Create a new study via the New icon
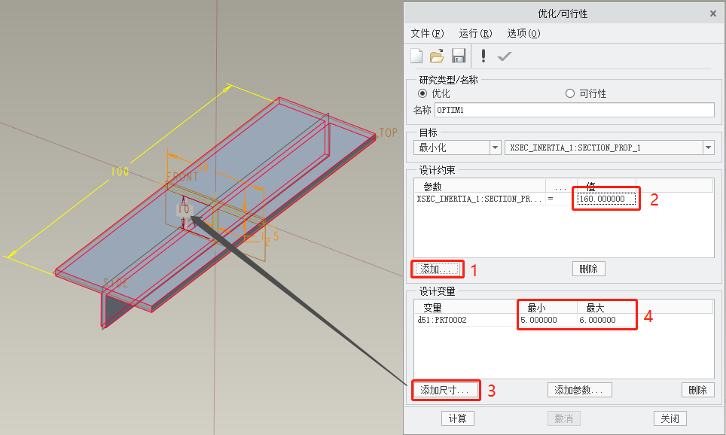726x435 pixels. click(x=416, y=55)
